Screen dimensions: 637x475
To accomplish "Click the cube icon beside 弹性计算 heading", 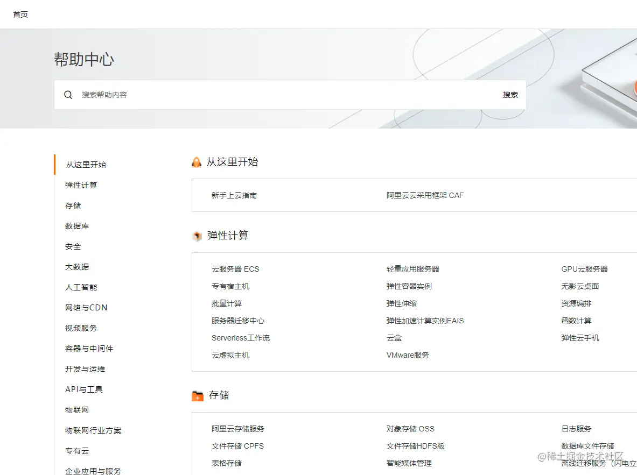I will point(197,236).
